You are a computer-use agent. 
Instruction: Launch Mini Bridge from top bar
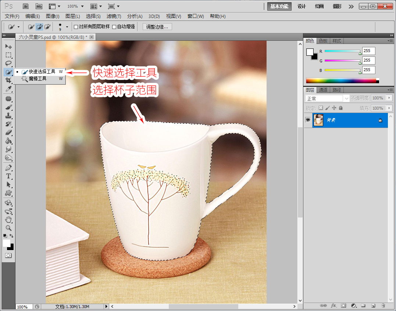click(39, 7)
